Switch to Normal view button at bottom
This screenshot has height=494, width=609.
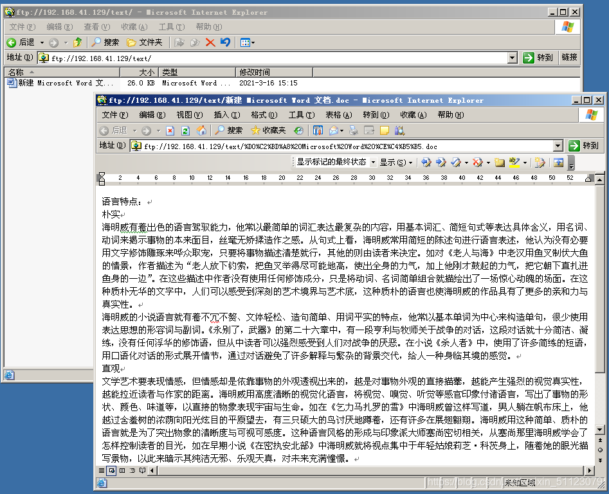point(102,471)
